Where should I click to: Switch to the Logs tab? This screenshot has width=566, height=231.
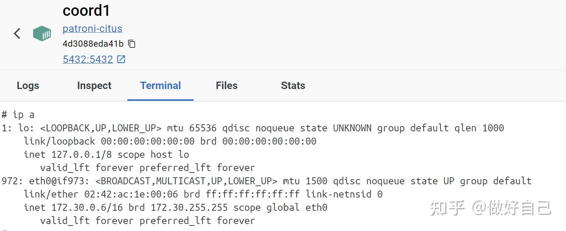click(x=28, y=85)
